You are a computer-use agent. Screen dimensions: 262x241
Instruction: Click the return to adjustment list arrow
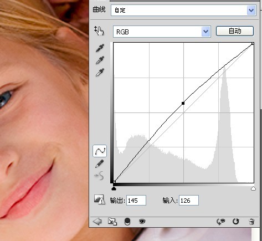(x=97, y=221)
